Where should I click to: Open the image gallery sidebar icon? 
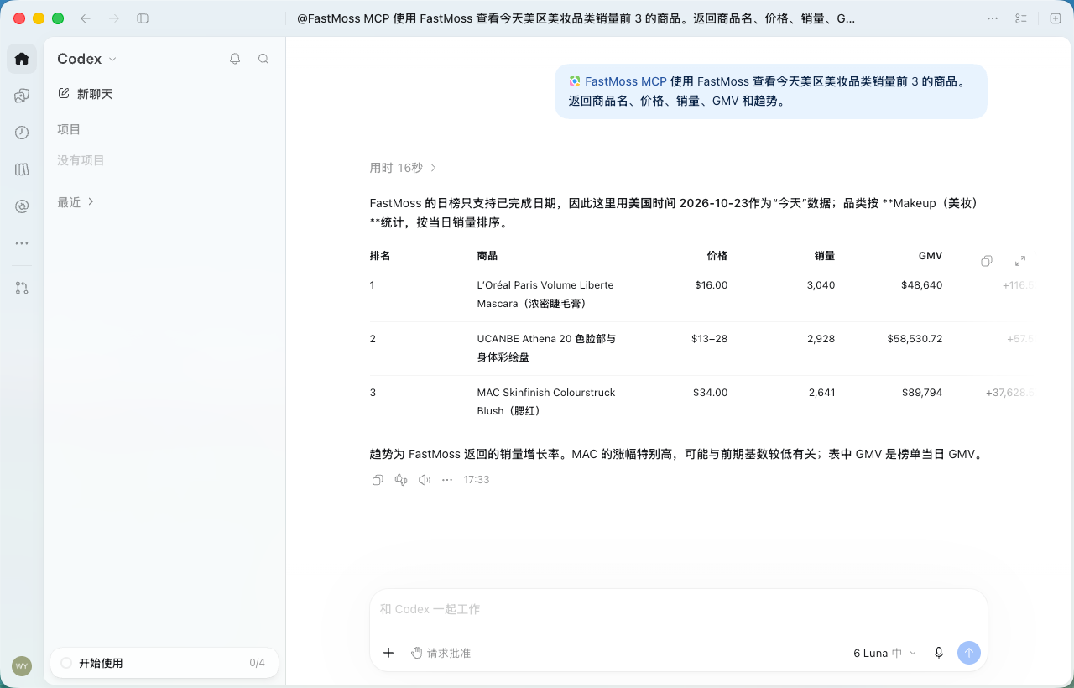point(22,96)
